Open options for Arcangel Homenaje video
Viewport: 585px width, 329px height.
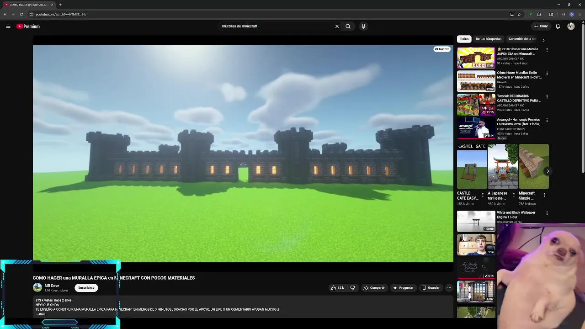point(547,120)
